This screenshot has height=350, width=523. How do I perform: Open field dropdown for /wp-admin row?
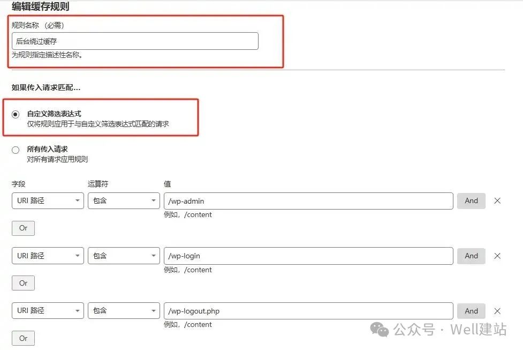(x=48, y=200)
